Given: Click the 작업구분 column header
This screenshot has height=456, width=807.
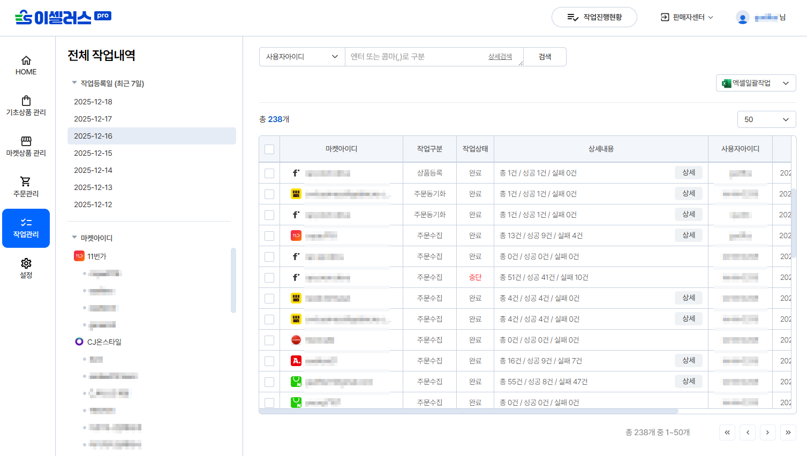Looking at the screenshot, I should [430, 149].
